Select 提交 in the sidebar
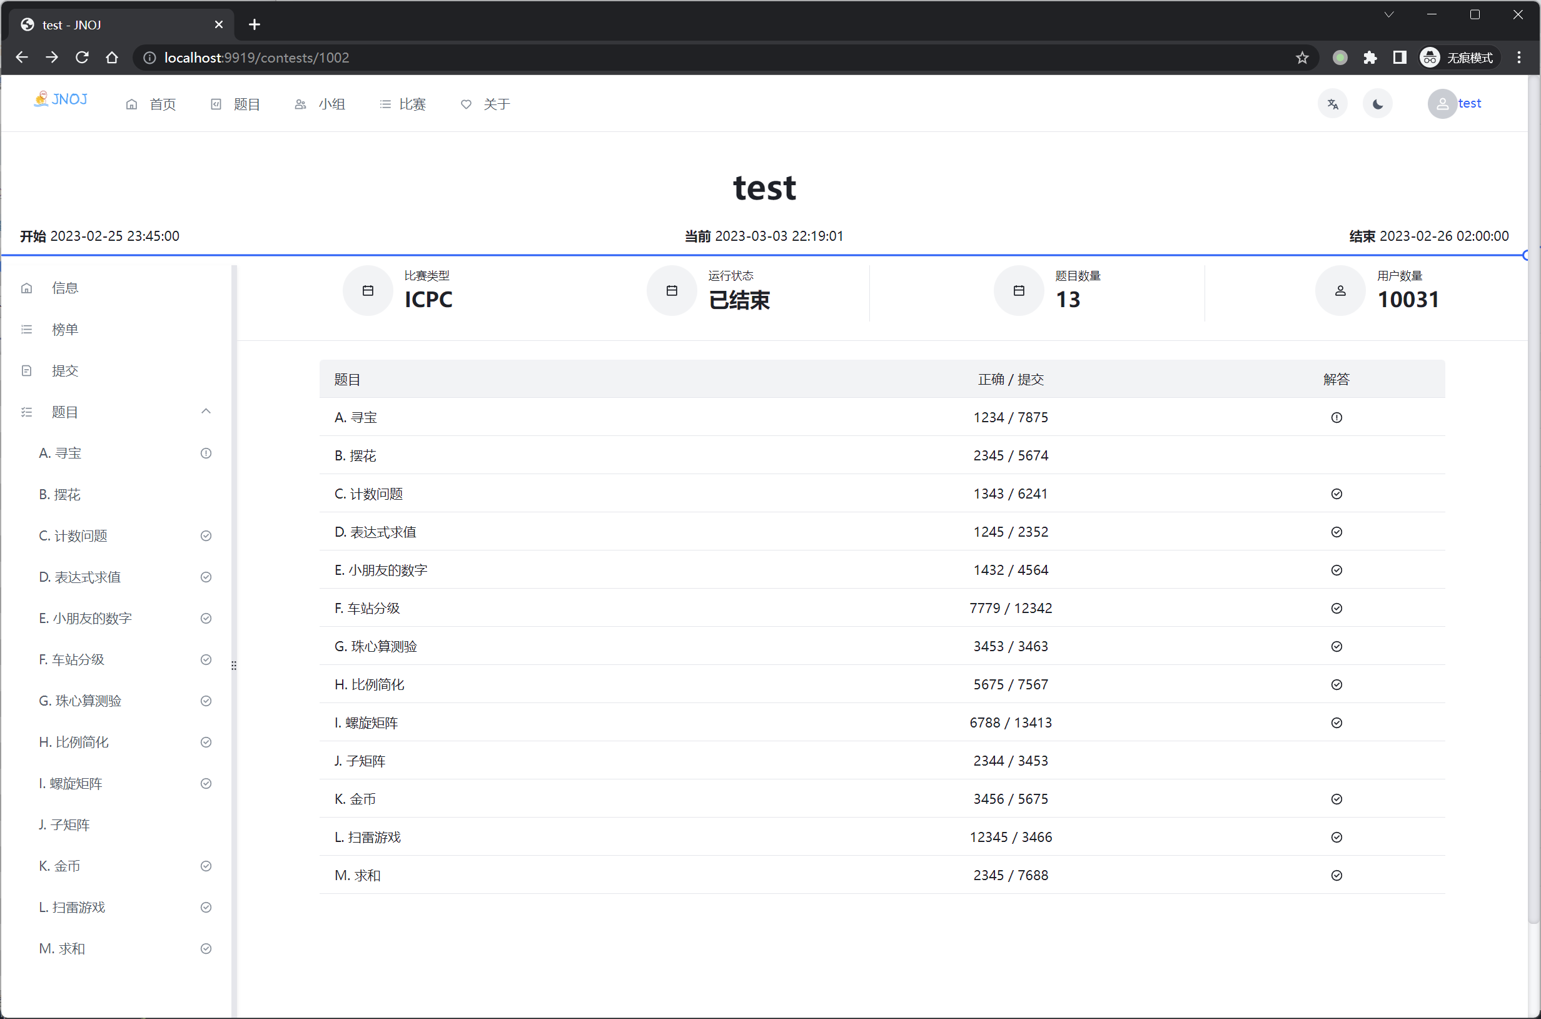1541x1019 pixels. [116, 370]
